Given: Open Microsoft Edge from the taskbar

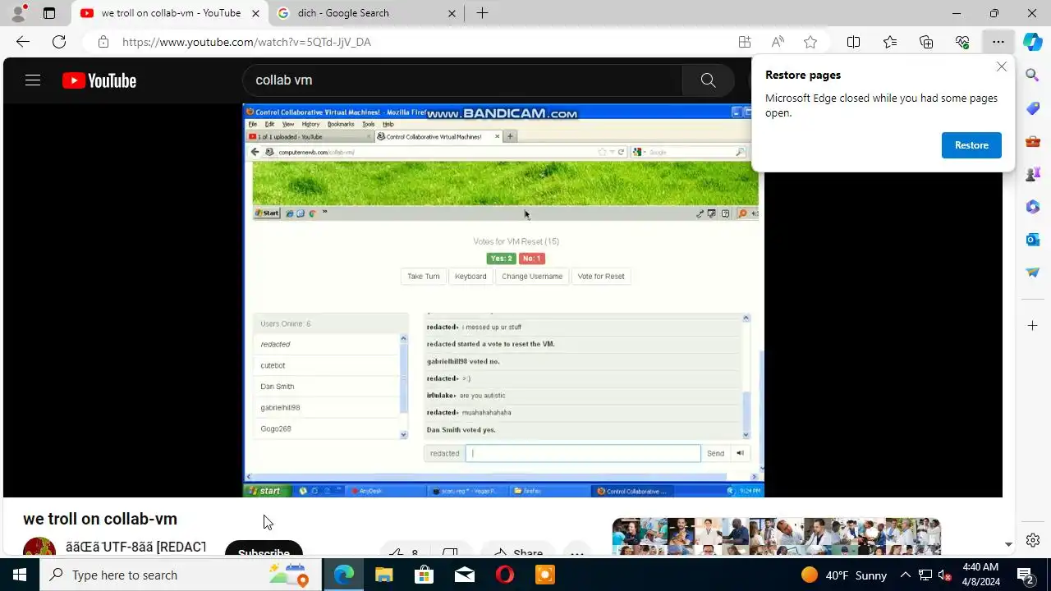Looking at the screenshot, I should (343, 575).
